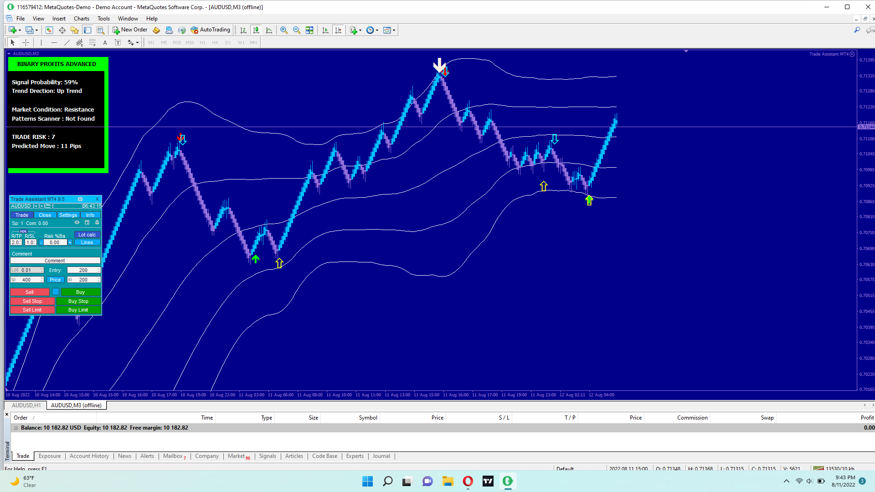The height and width of the screenshot is (492, 875).
Task: Open the arrows objects dropdown
Action: (x=137, y=43)
